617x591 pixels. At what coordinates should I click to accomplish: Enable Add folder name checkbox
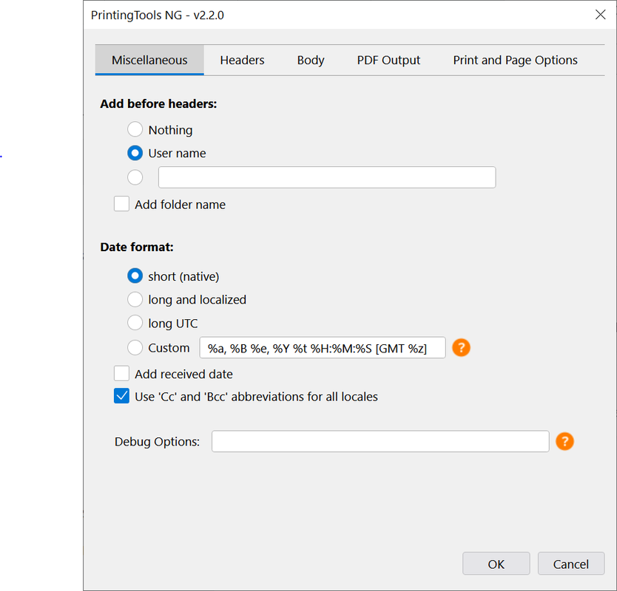pos(121,204)
